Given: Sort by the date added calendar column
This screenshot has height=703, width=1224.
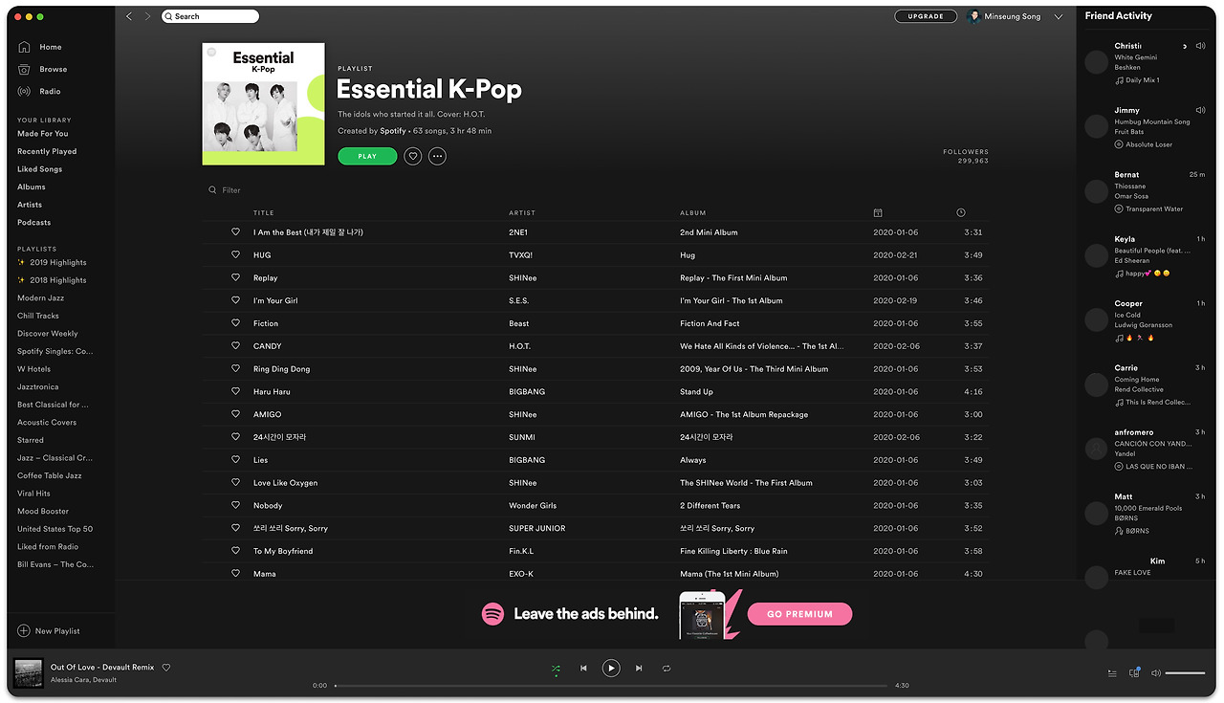Looking at the screenshot, I should tap(878, 212).
